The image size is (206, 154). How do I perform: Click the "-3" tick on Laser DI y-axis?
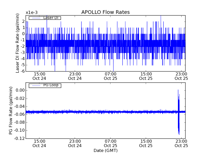pyautogui.click(x=23, y=53)
